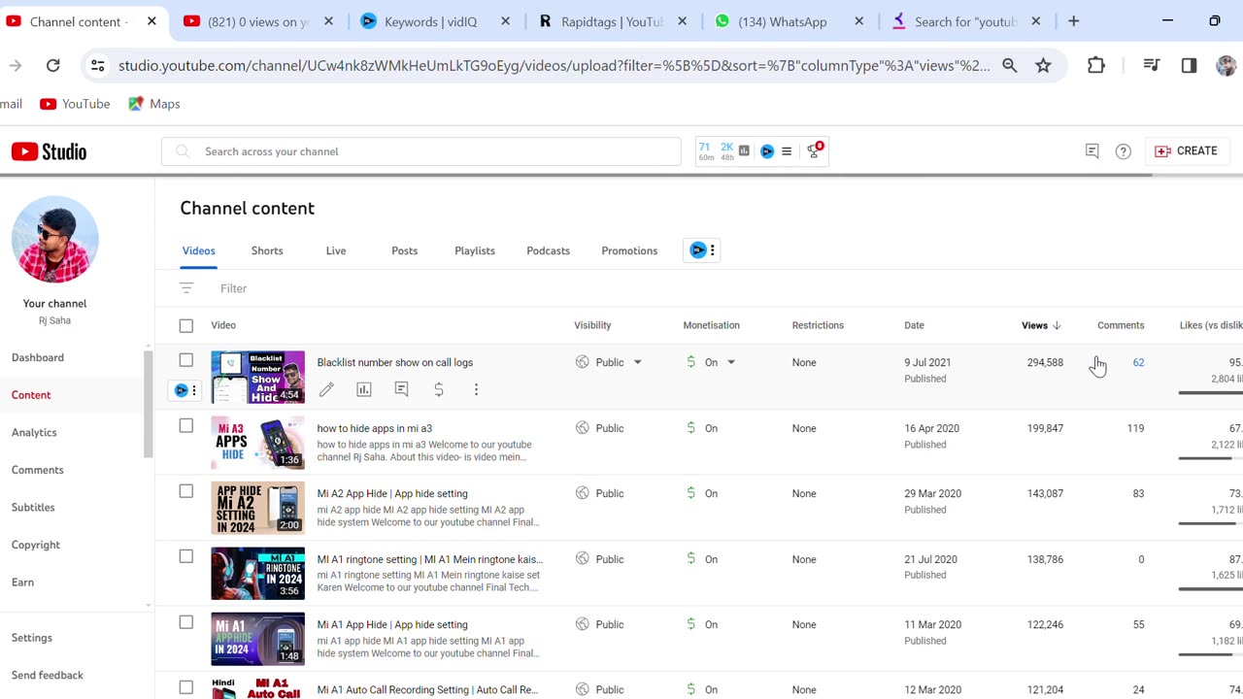Click the filter lines icon
The height and width of the screenshot is (699, 1243).
click(186, 288)
